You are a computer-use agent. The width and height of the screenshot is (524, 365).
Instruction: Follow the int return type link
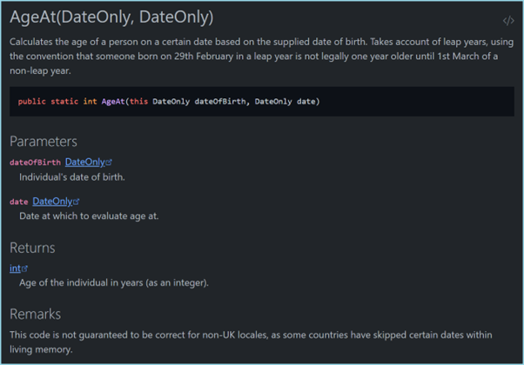tap(15, 269)
